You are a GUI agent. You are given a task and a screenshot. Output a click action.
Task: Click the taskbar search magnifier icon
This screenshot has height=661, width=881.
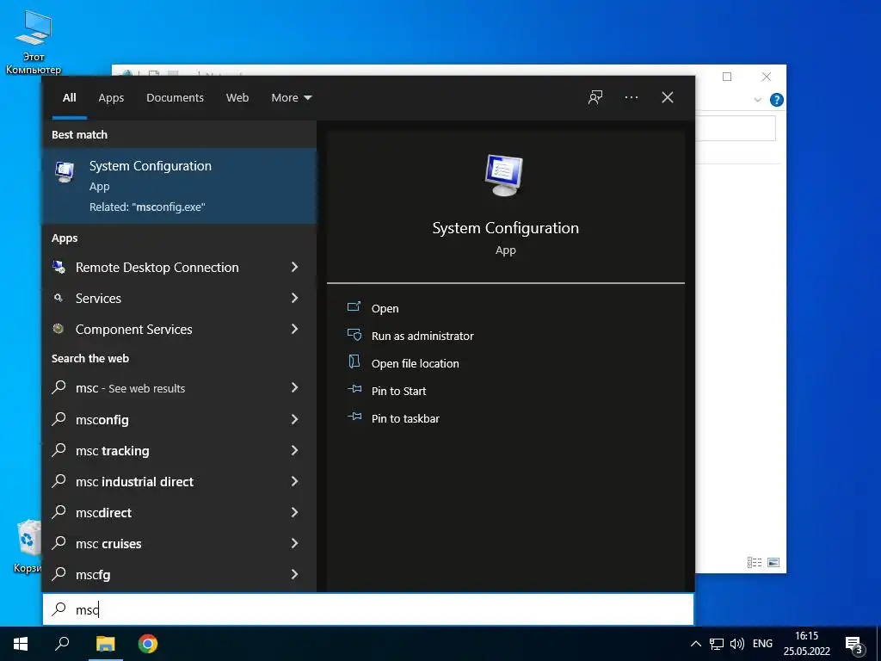pyautogui.click(x=62, y=644)
